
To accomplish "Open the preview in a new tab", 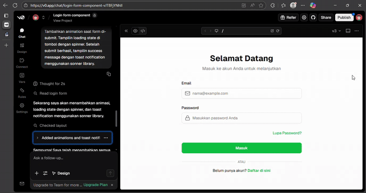I will (x=272, y=31).
